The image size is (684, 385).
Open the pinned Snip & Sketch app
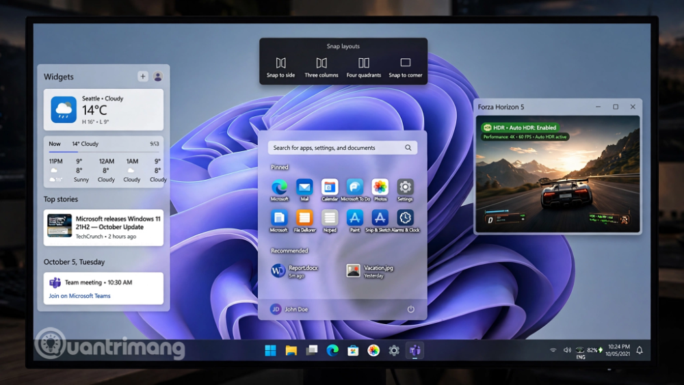(380, 217)
